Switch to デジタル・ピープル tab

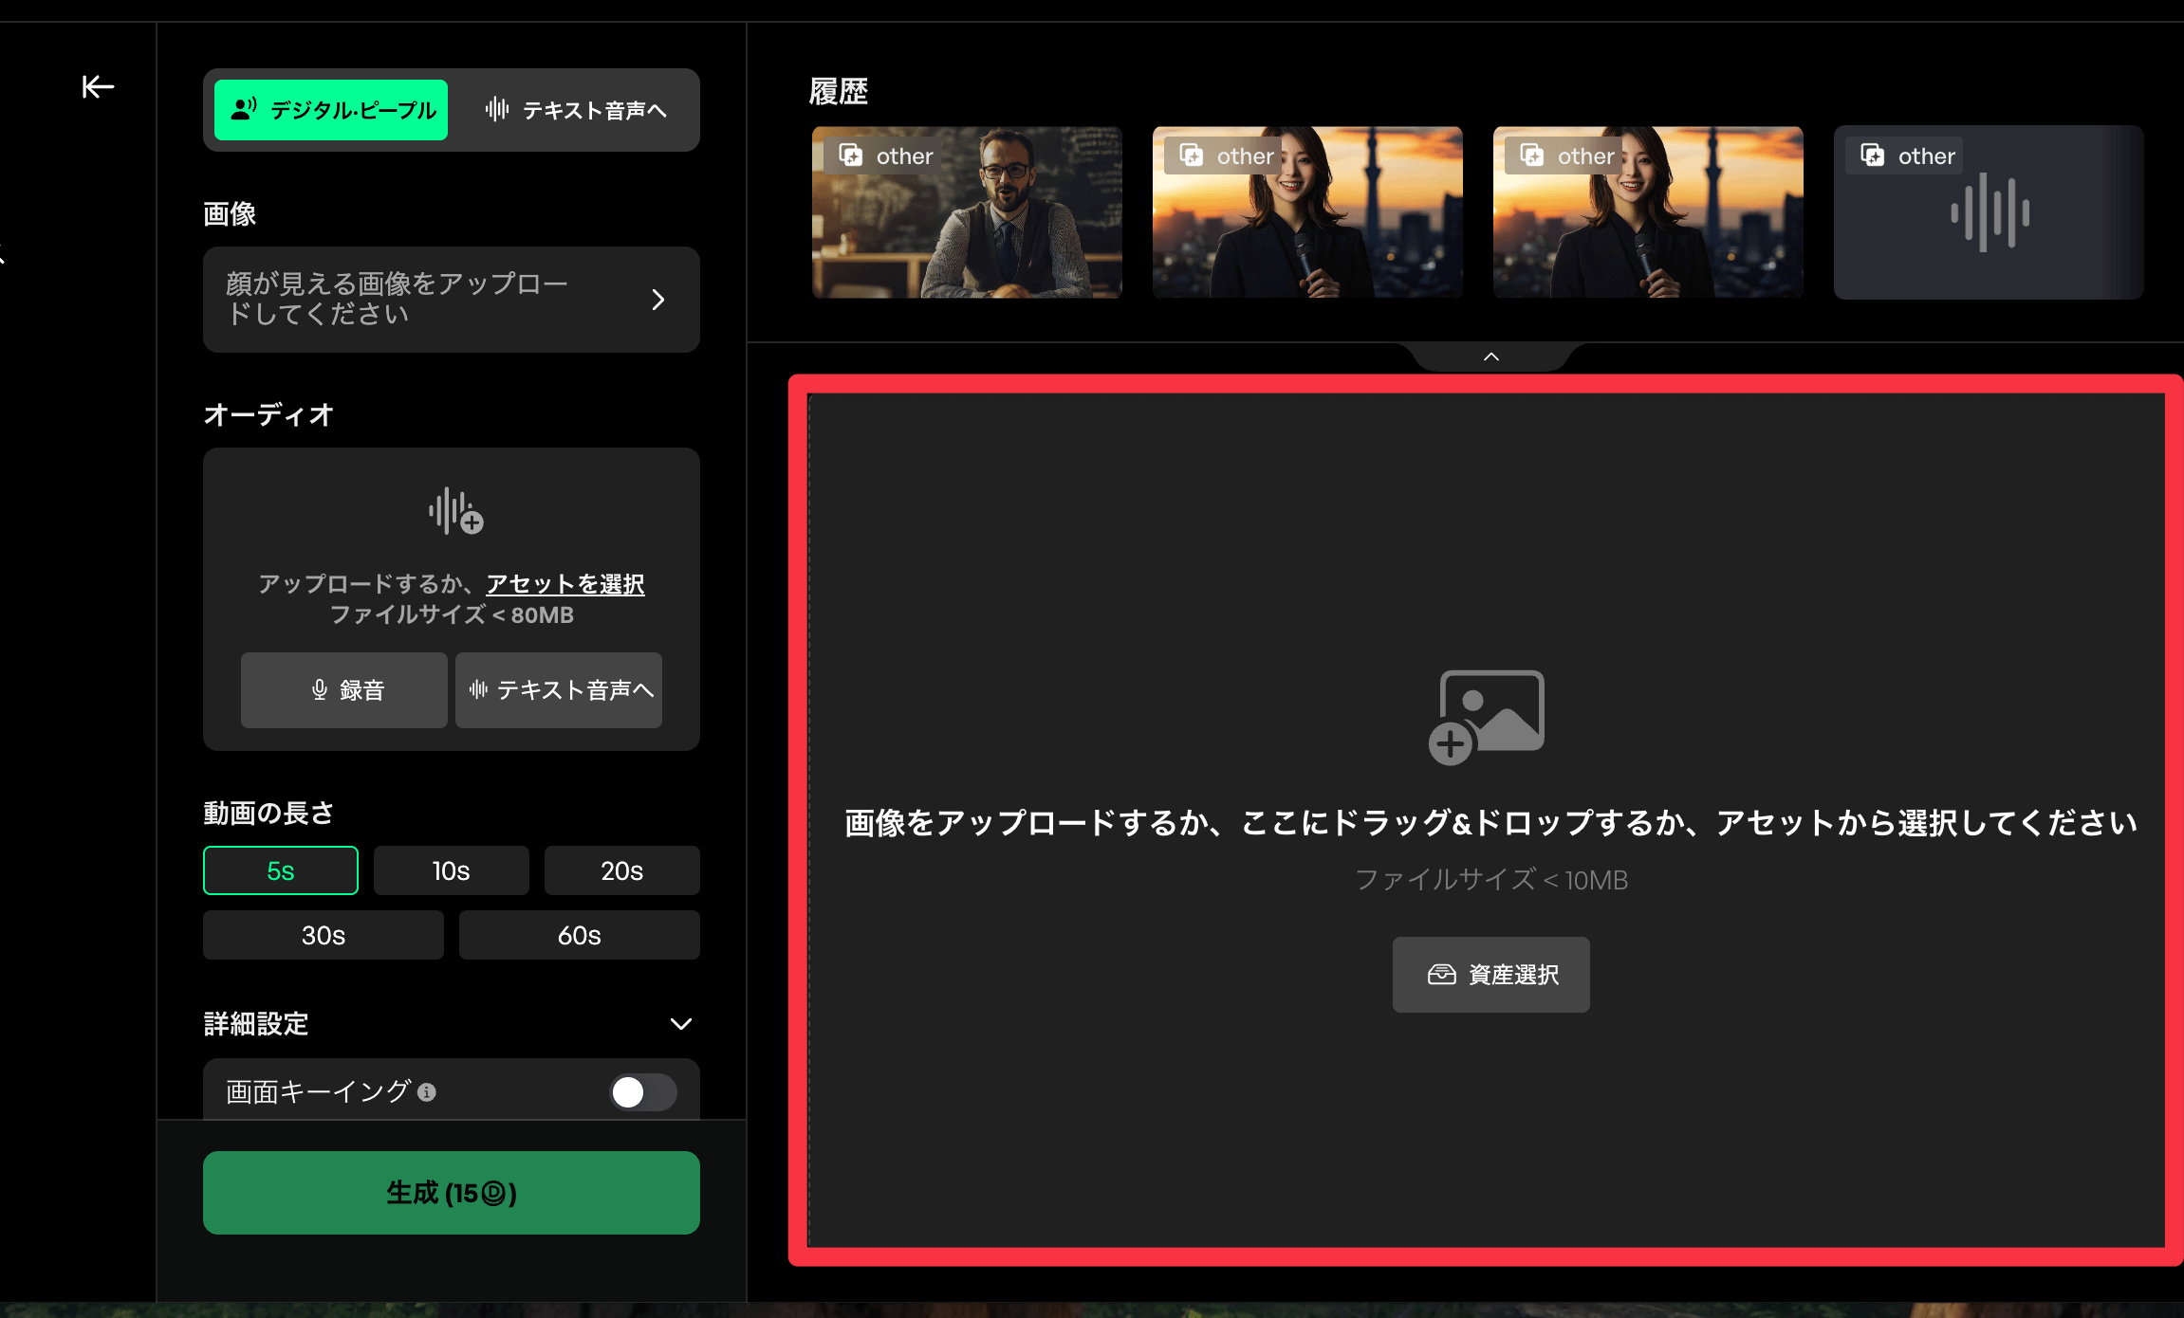[x=331, y=110]
